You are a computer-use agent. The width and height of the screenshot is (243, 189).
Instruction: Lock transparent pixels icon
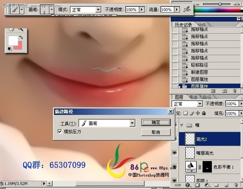click(185, 113)
